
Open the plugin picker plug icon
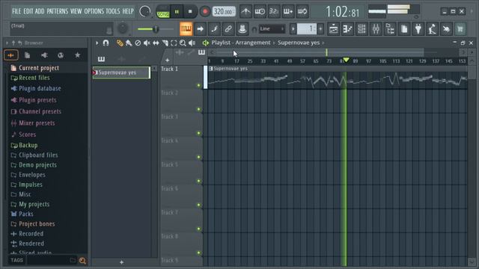(418, 29)
